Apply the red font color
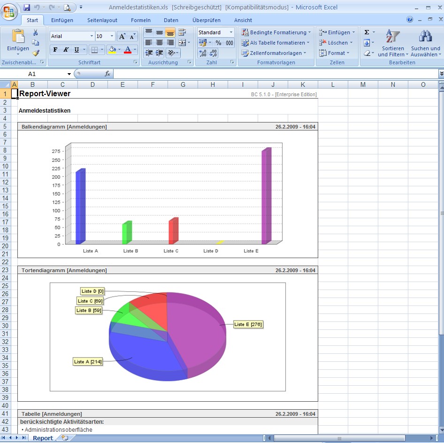This screenshot has width=444, height=443. pyautogui.click(x=128, y=50)
